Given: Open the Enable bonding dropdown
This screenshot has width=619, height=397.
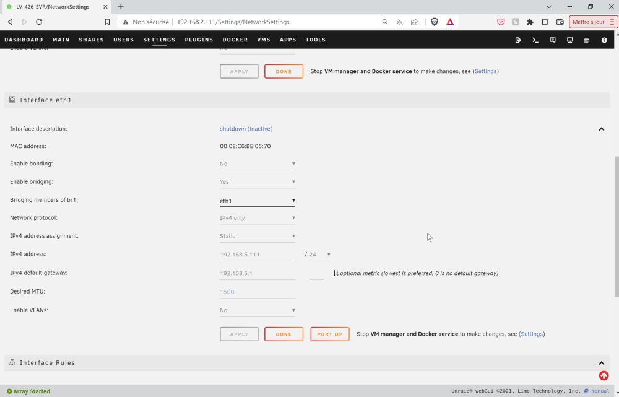Looking at the screenshot, I should tap(258, 164).
